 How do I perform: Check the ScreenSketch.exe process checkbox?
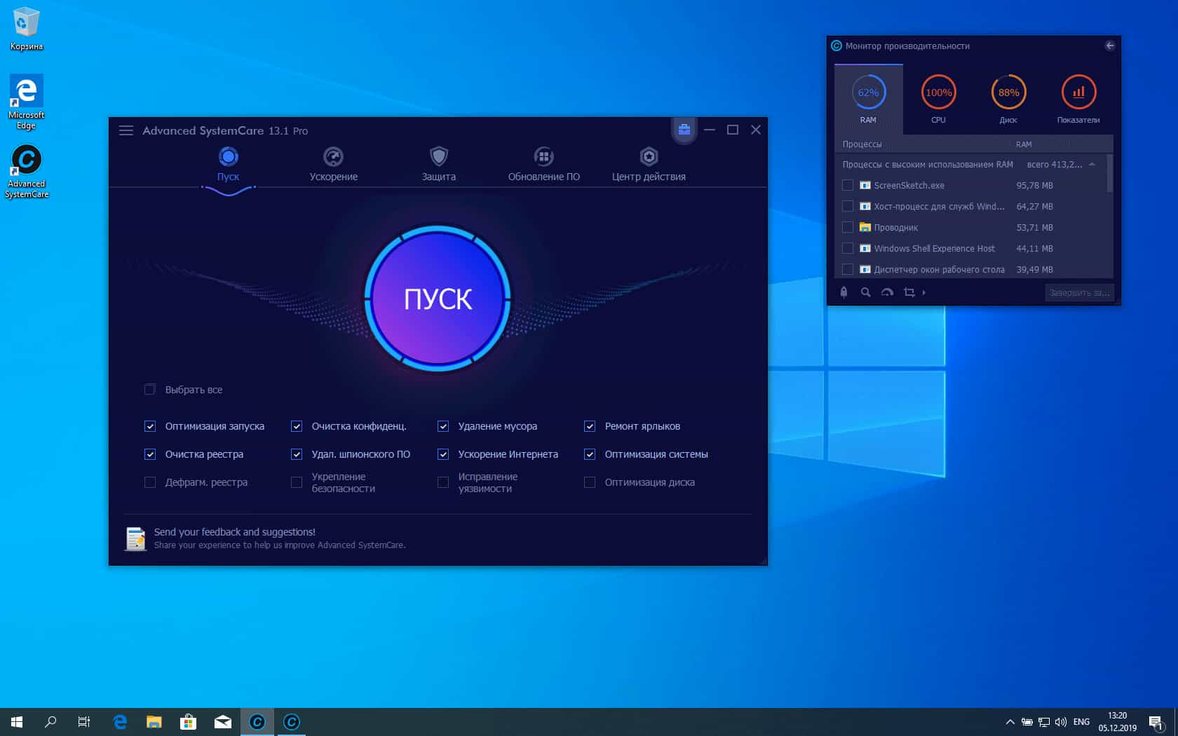click(x=848, y=185)
